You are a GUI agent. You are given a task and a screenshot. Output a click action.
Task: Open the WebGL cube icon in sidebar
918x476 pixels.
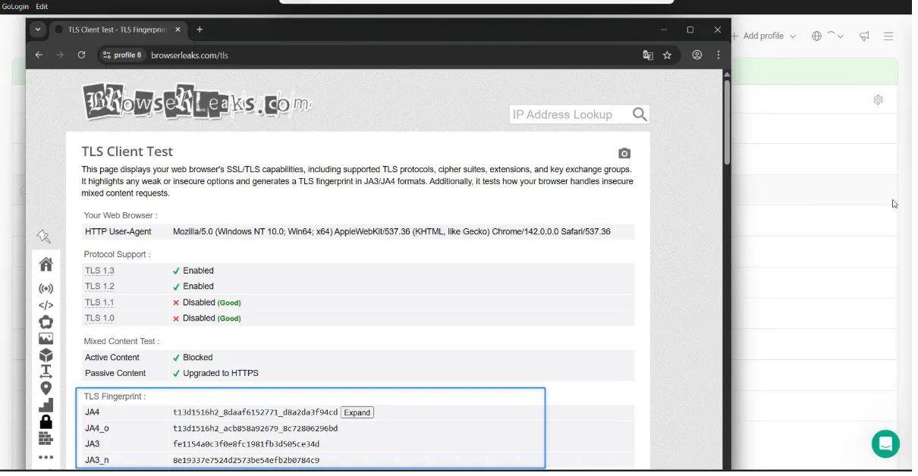tap(46, 355)
